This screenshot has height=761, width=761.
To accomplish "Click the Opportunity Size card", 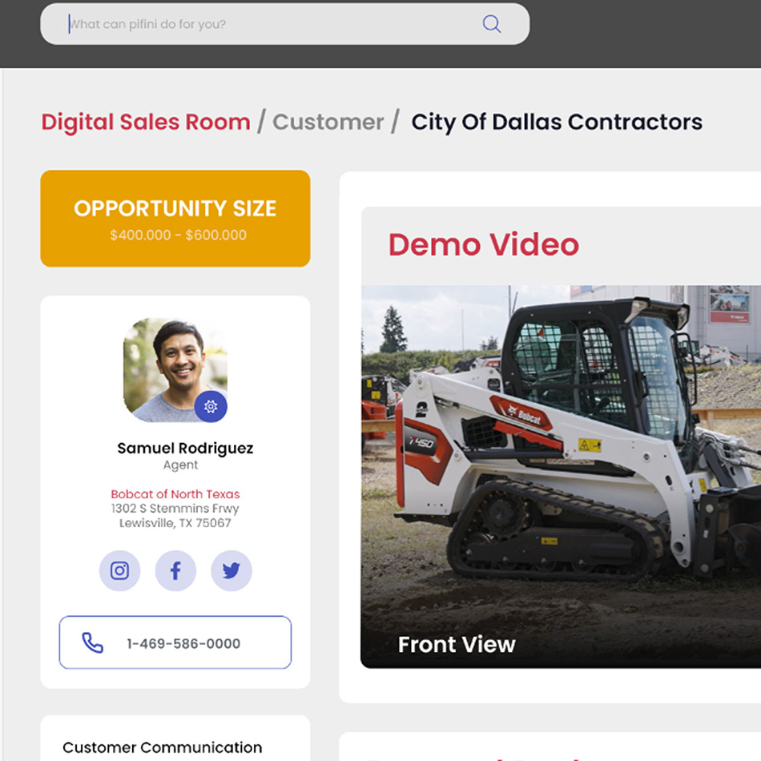I will [x=175, y=219].
